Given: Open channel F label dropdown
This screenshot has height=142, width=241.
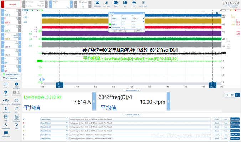Looking at the screenshot, I should point(54,138).
